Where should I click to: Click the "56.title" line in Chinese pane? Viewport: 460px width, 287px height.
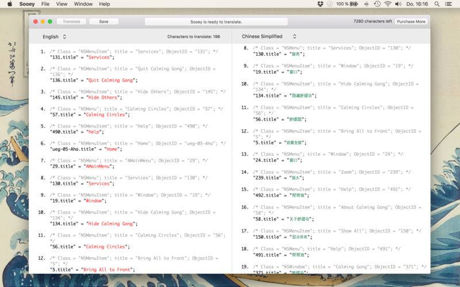(x=279, y=119)
